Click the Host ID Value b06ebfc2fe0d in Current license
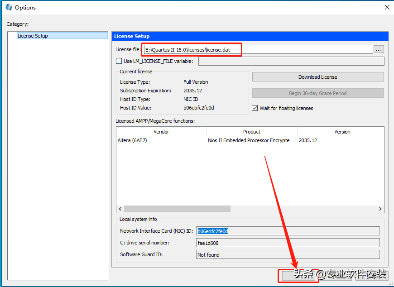Image resolution: width=394 pixels, height=287 pixels. (199, 108)
